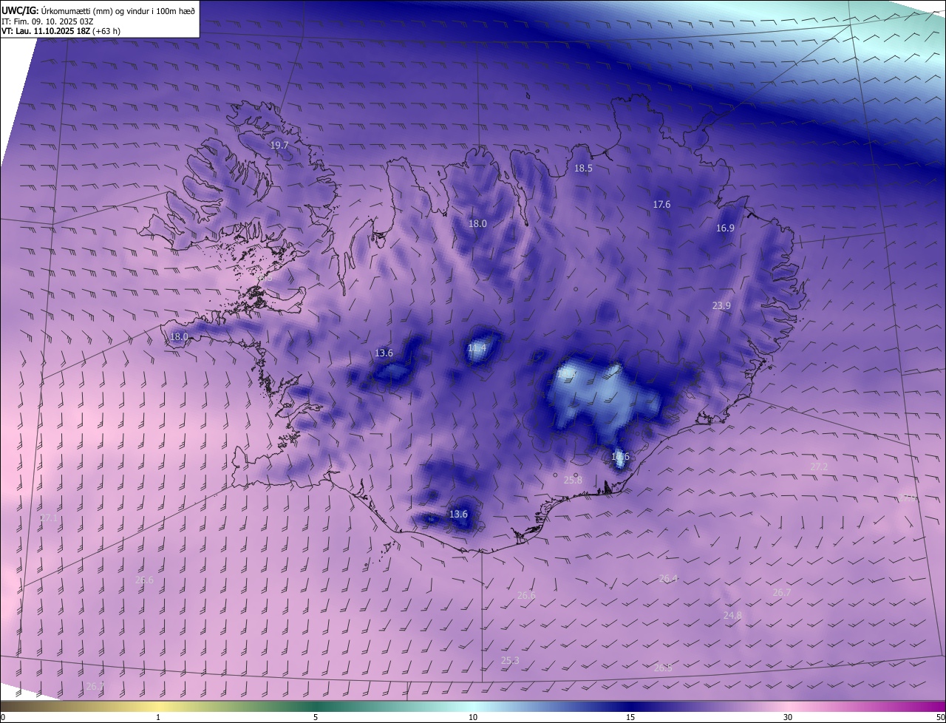Click the "10" tick label on the legend
This screenshot has width=946, height=723.
point(473,717)
